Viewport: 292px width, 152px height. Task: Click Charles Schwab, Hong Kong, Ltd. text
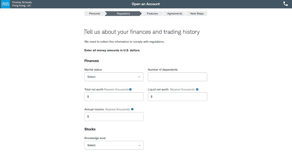22,4
